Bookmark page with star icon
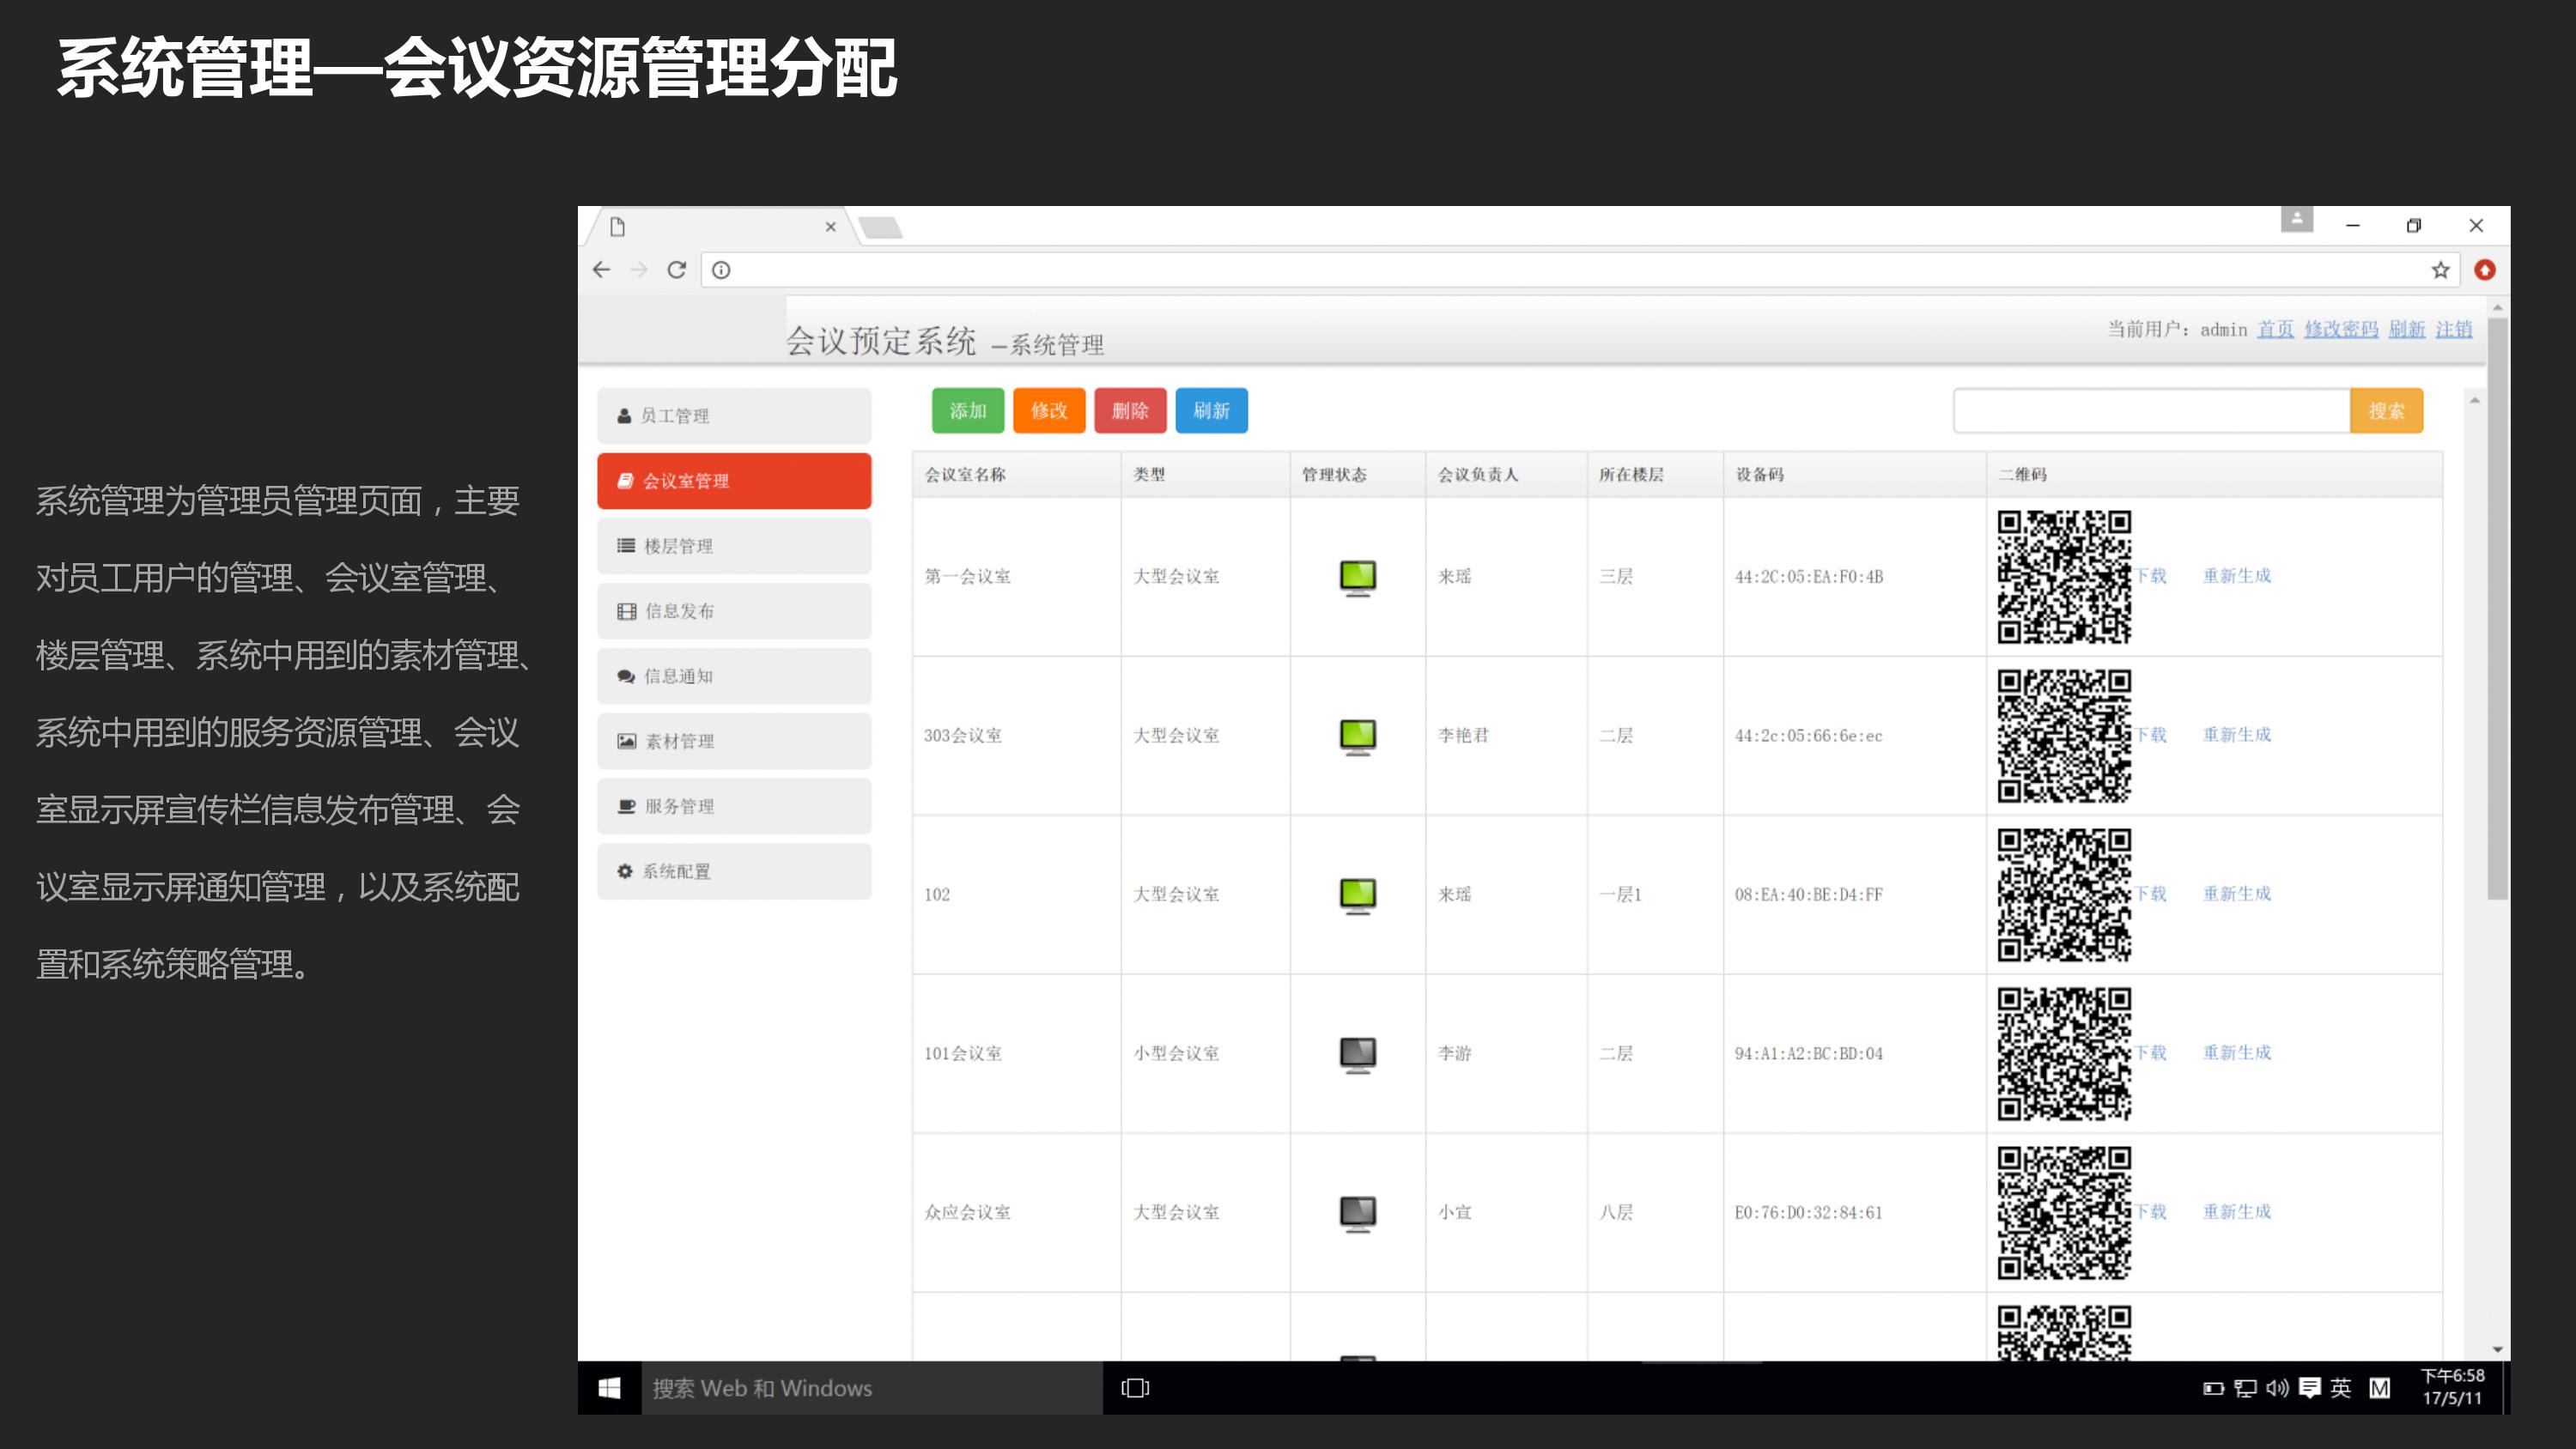Viewport: 2576px width, 1449px height. [x=2441, y=270]
